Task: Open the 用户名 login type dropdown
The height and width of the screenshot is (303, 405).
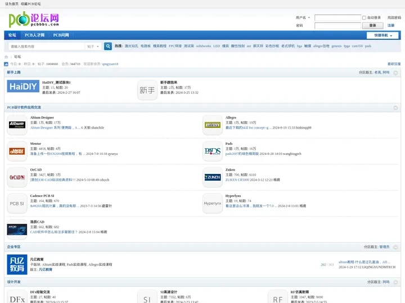Action: (x=303, y=17)
